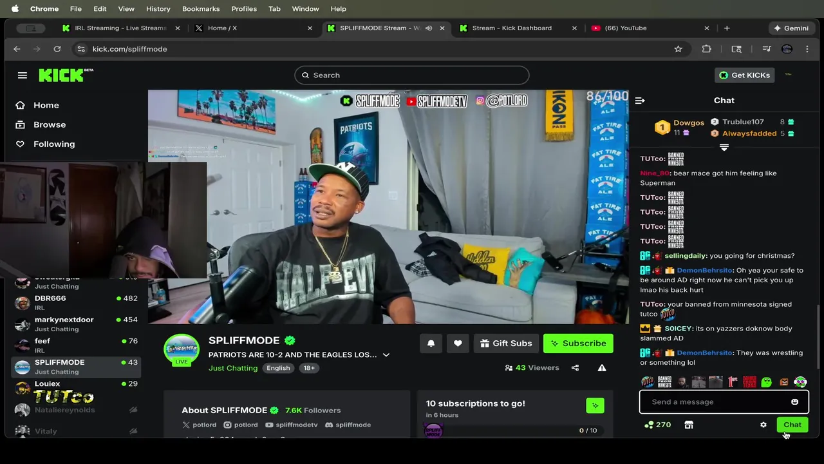Viewport: 824px width, 464px height.
Task: Open the Instagram potlord link
Action: [241, 425]
